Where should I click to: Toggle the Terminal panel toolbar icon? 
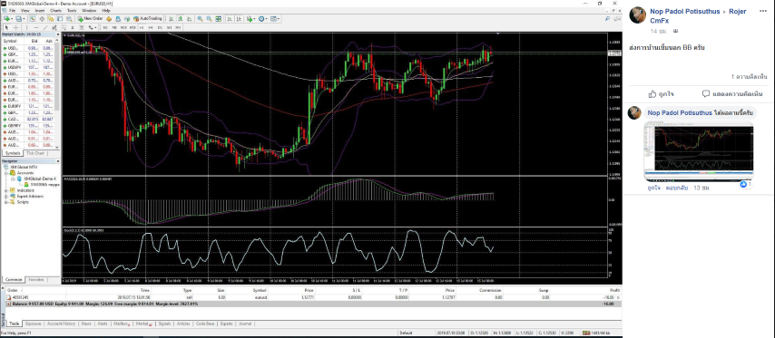click(x=60, y=19)
